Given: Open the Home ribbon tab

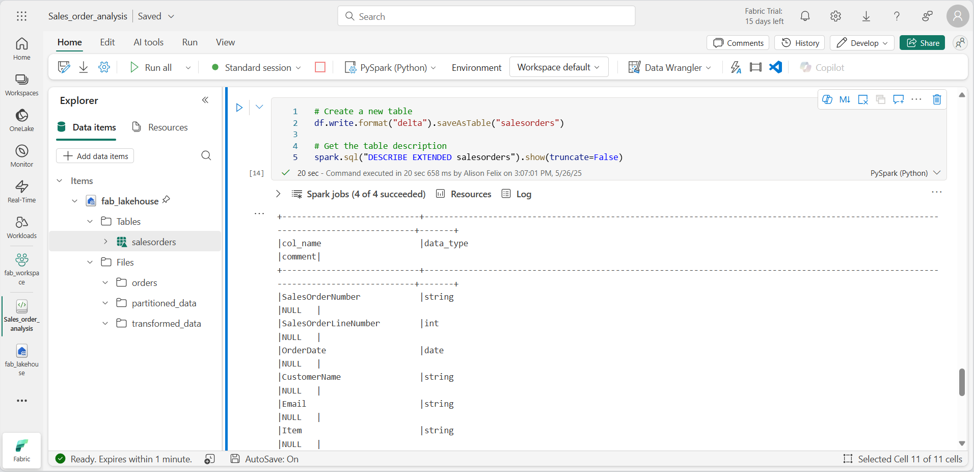Looking at the screenshot, I should tap(70, 42).
